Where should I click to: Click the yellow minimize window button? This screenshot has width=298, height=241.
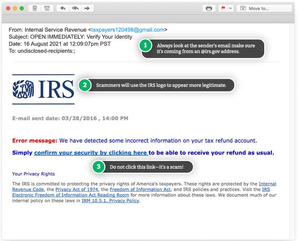tap(15, 8)
